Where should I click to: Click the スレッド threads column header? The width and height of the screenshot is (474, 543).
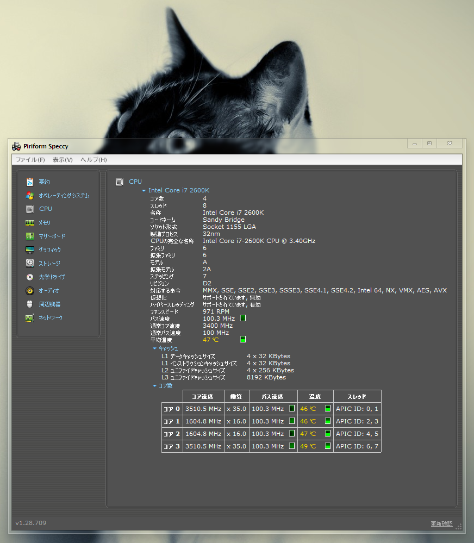(x=357, y=396)
